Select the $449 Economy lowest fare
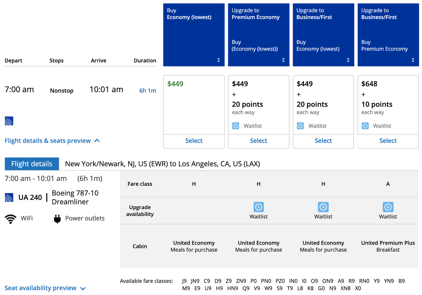 tap(194, 141)
